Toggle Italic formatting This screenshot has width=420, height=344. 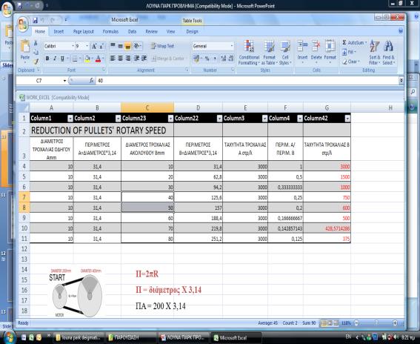click(x=55, y=59)
